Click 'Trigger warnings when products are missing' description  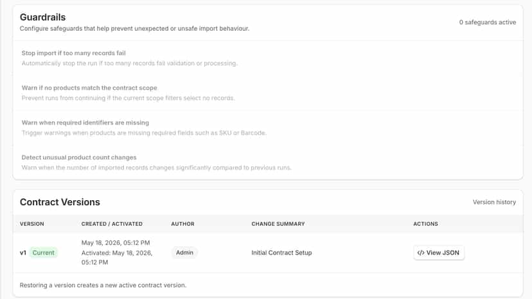point(144,133)
